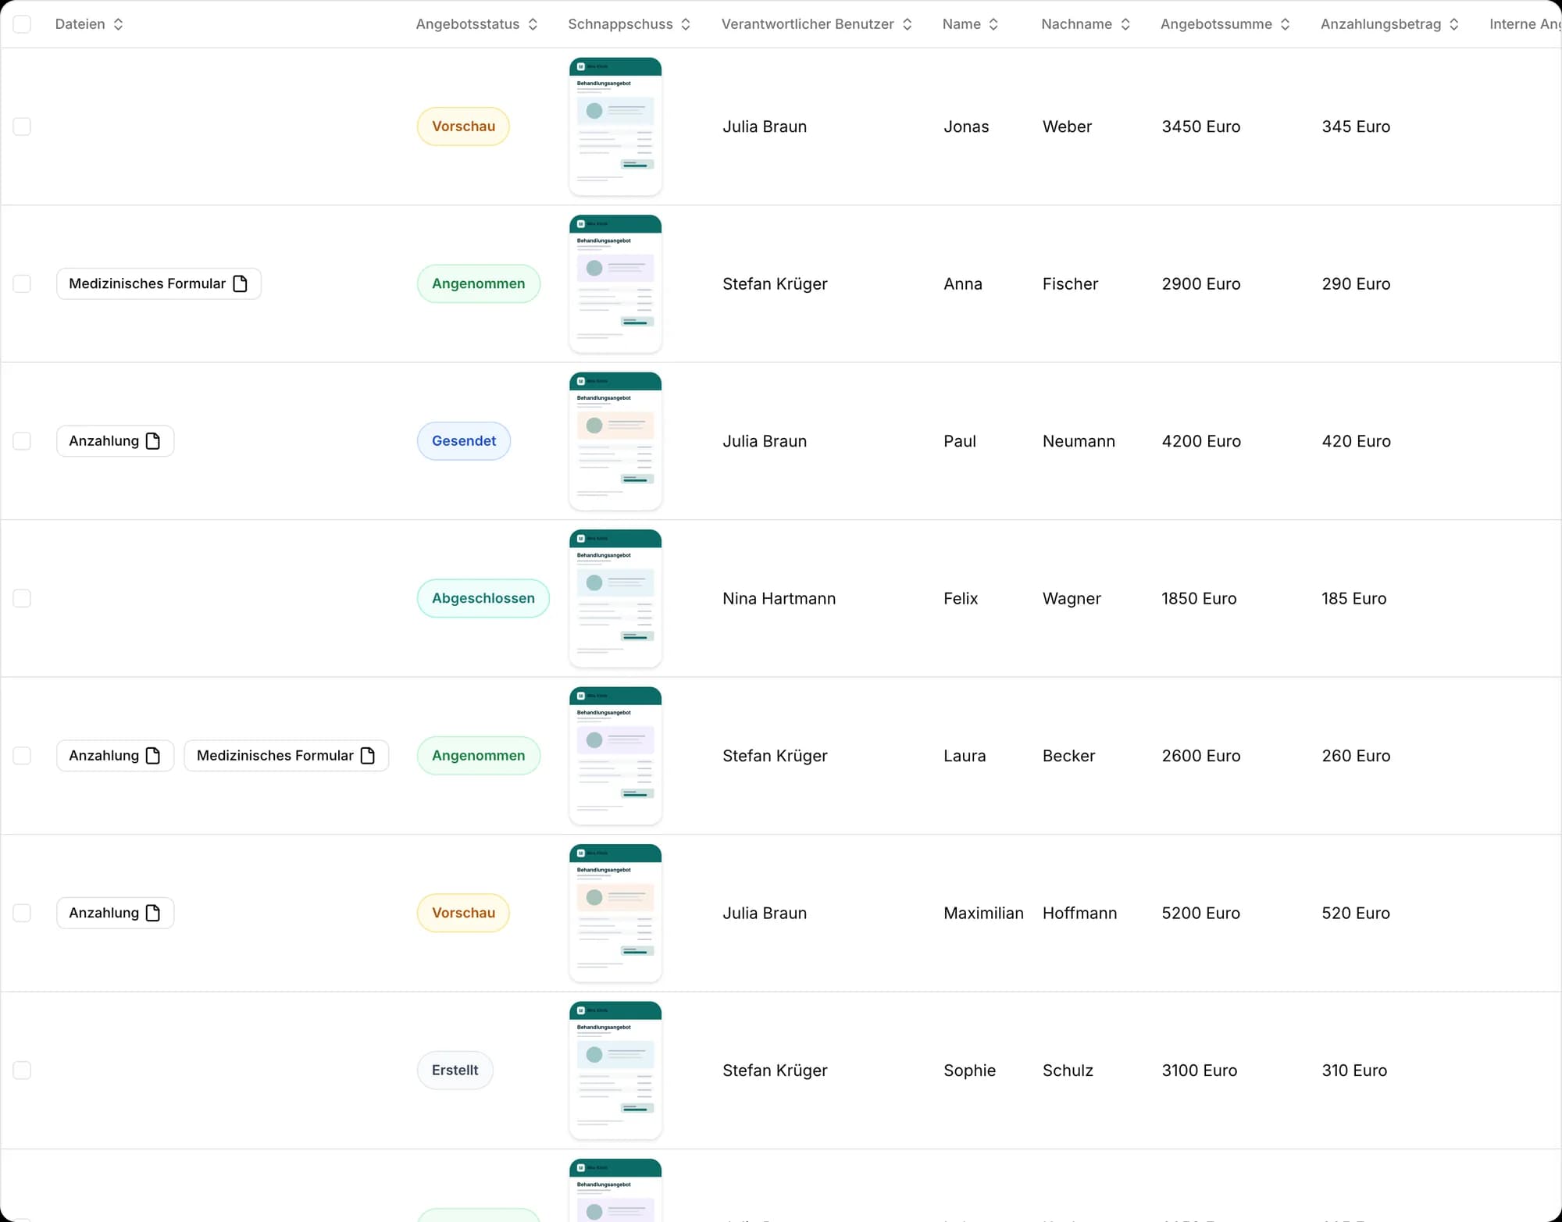
Task: Sort by Anzahlungsbetrag column arrows
Action: click(x=1453, y=24)
